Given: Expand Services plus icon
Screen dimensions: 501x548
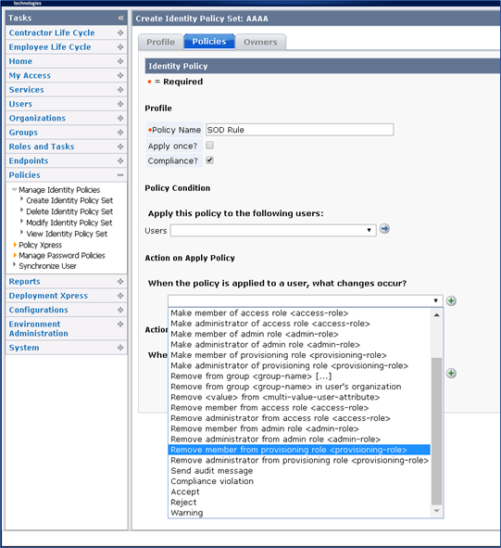Looking at the screenshot, I should 120,90.
